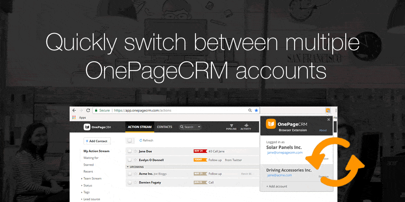Open the Jane Doe contact name
This screenshot has width=405, height=202.
(145, 151)
